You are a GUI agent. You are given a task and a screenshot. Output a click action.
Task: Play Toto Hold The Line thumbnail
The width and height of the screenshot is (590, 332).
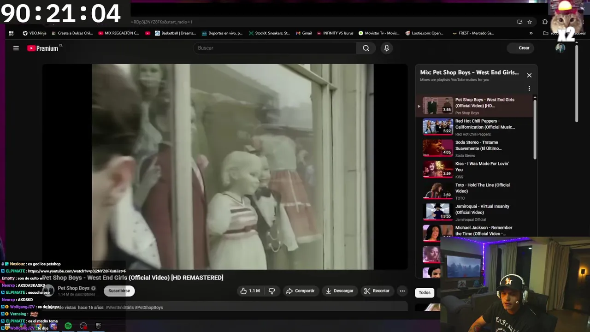[438, 191]
